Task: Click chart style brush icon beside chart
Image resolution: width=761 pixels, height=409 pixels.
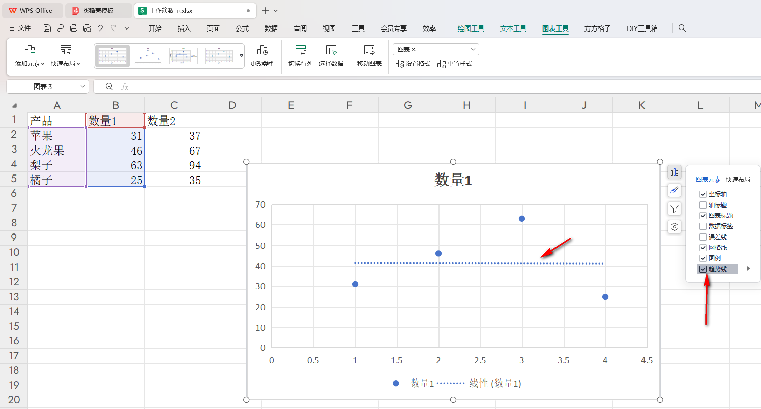Action: coord(675,190)
